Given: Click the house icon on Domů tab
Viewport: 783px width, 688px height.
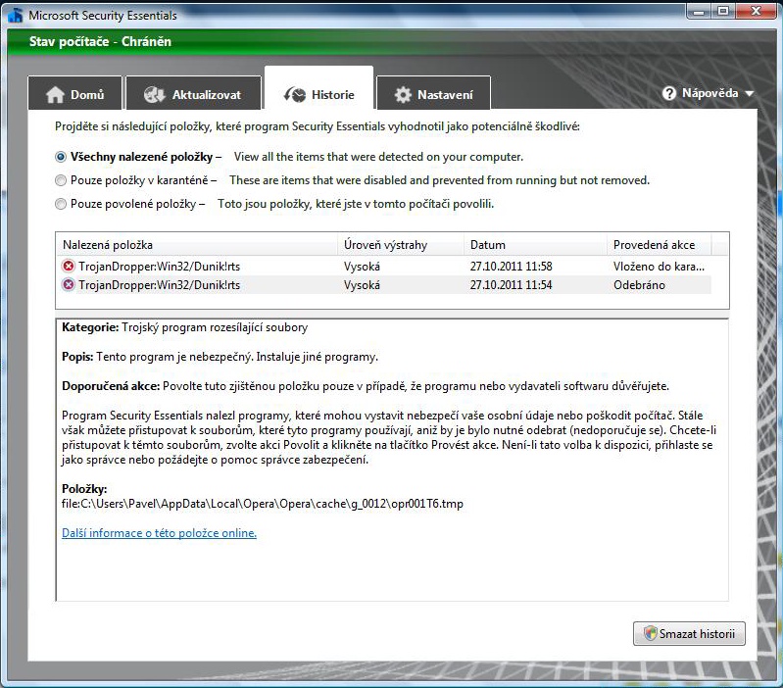Looking at the screenshot, I should [x=55, y=94].
